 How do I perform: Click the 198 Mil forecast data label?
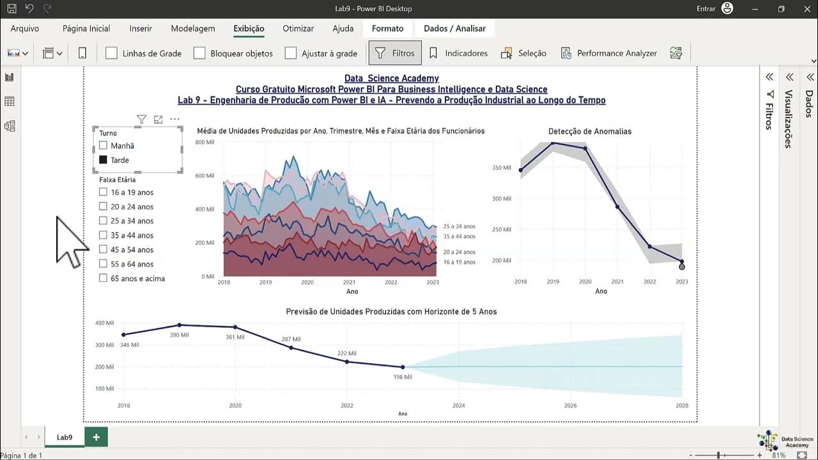tap(403, 377)
